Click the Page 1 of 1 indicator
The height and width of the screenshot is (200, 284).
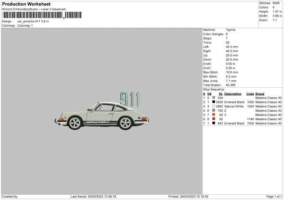click(x=274, y=197)
